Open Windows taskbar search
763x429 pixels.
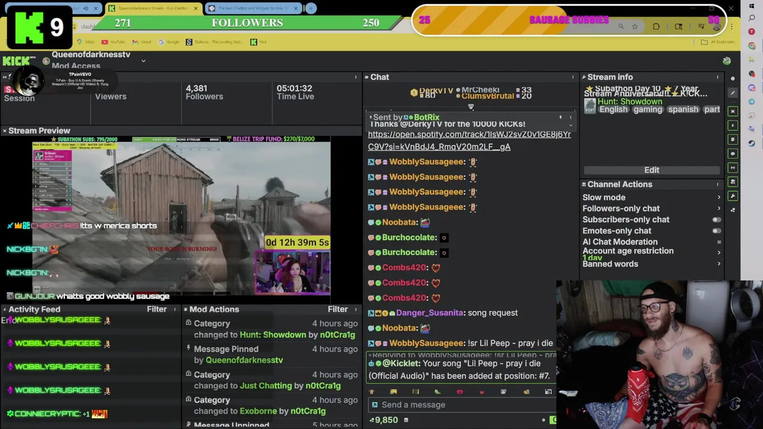pos(752,18)
